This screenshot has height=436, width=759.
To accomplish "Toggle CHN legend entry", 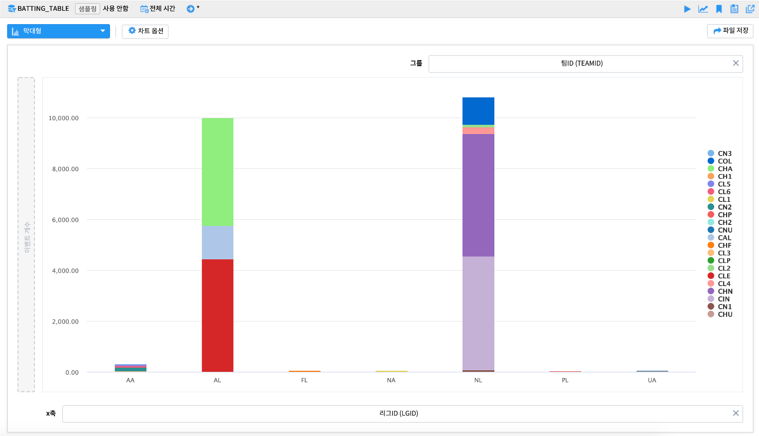I will [720, 291].
